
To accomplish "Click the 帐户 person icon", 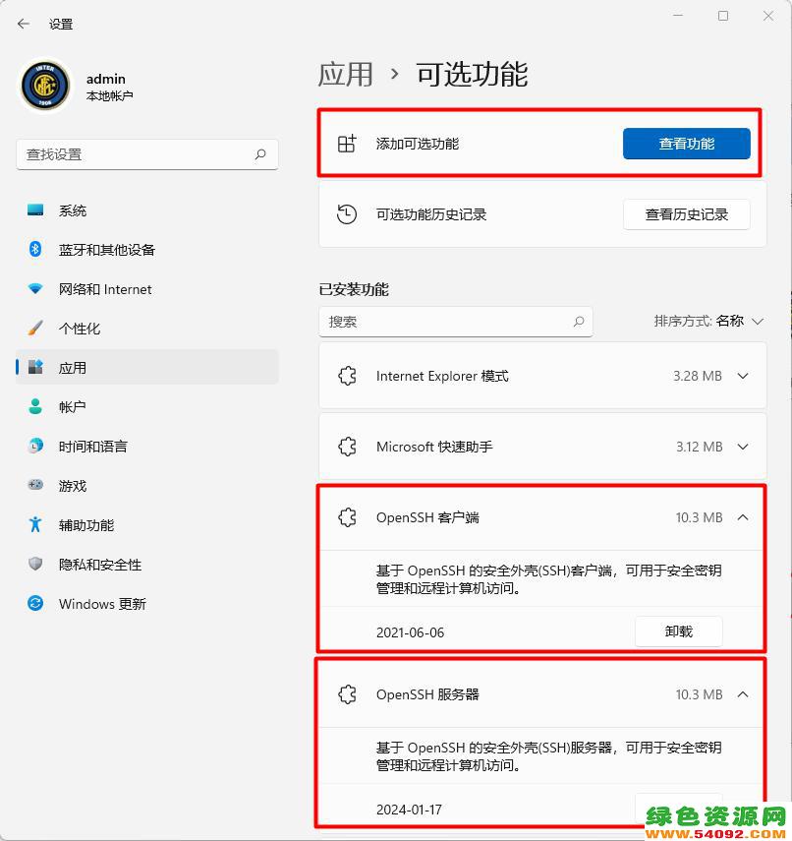I will 35,406.
